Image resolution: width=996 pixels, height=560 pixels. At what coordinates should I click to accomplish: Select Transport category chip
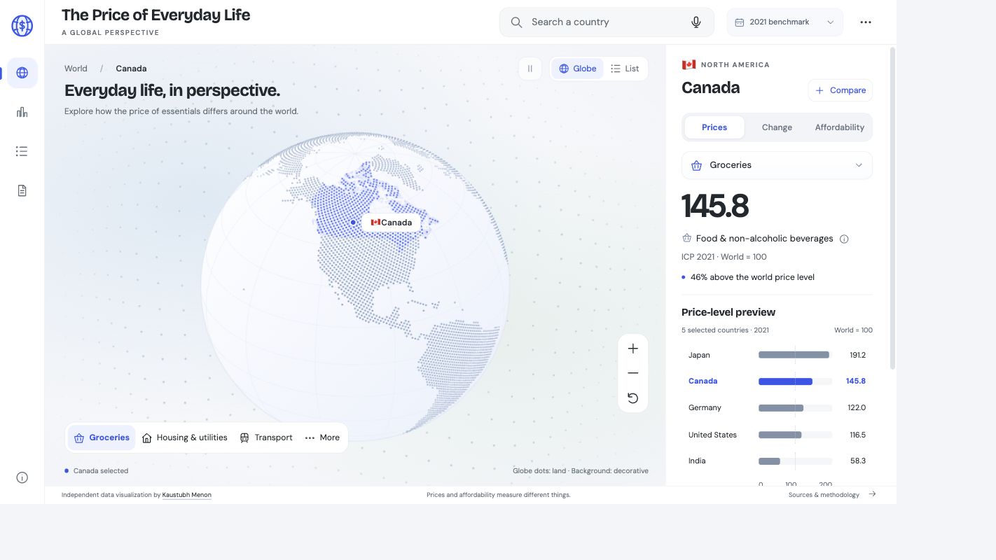(x=266, y=437)
